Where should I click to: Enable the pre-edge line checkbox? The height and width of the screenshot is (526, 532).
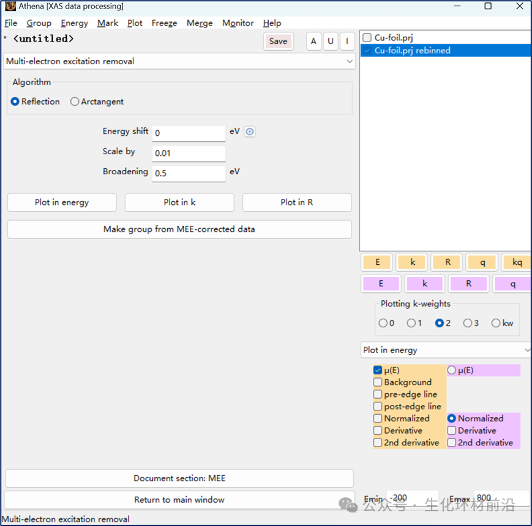click(x=378, y=394)
